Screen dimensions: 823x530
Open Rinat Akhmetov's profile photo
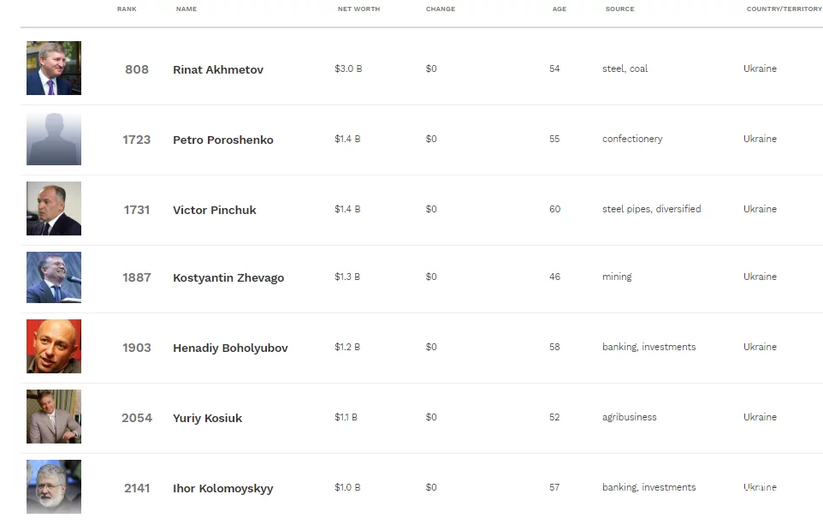click(x=54, y=68)
